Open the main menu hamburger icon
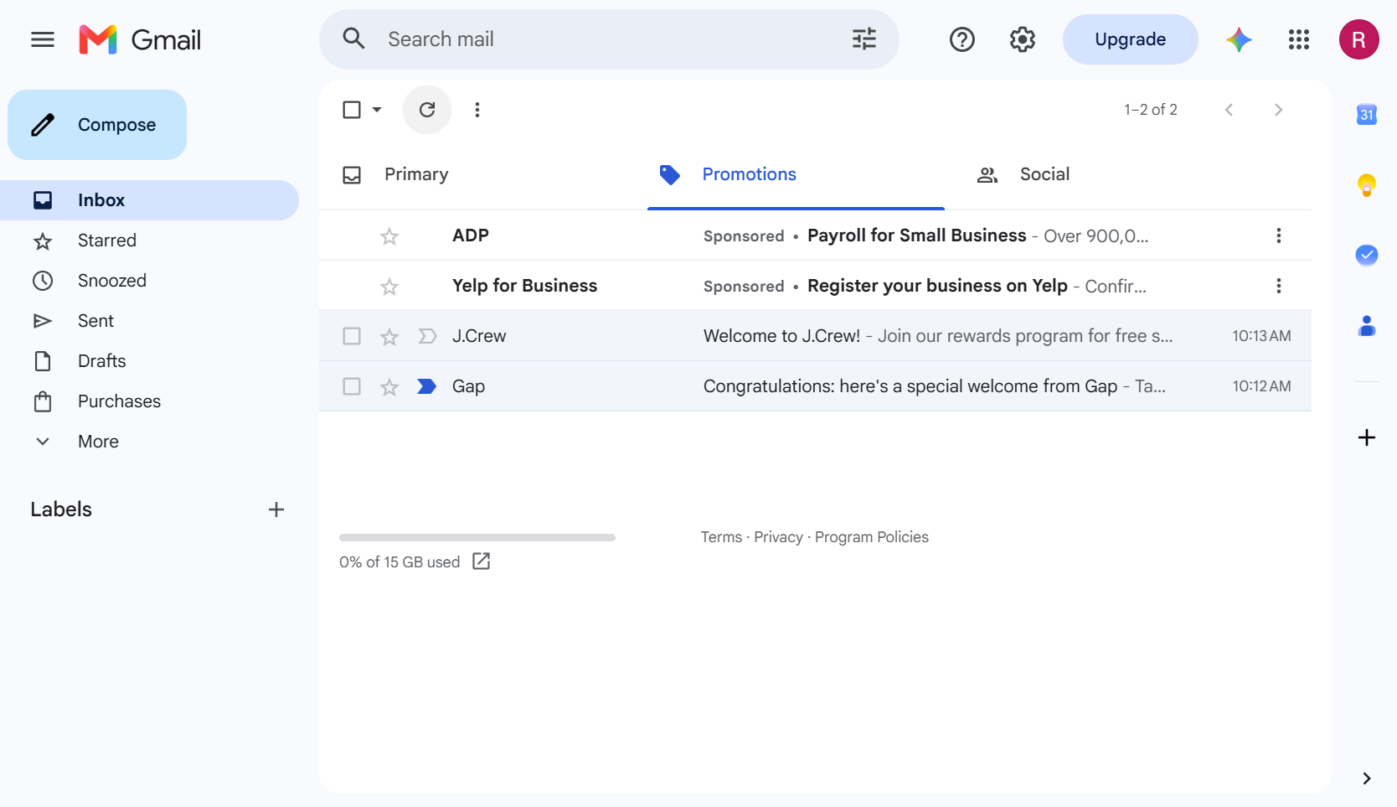The width and height of the screenshot is (1397, 807). (x=43, y=39)
